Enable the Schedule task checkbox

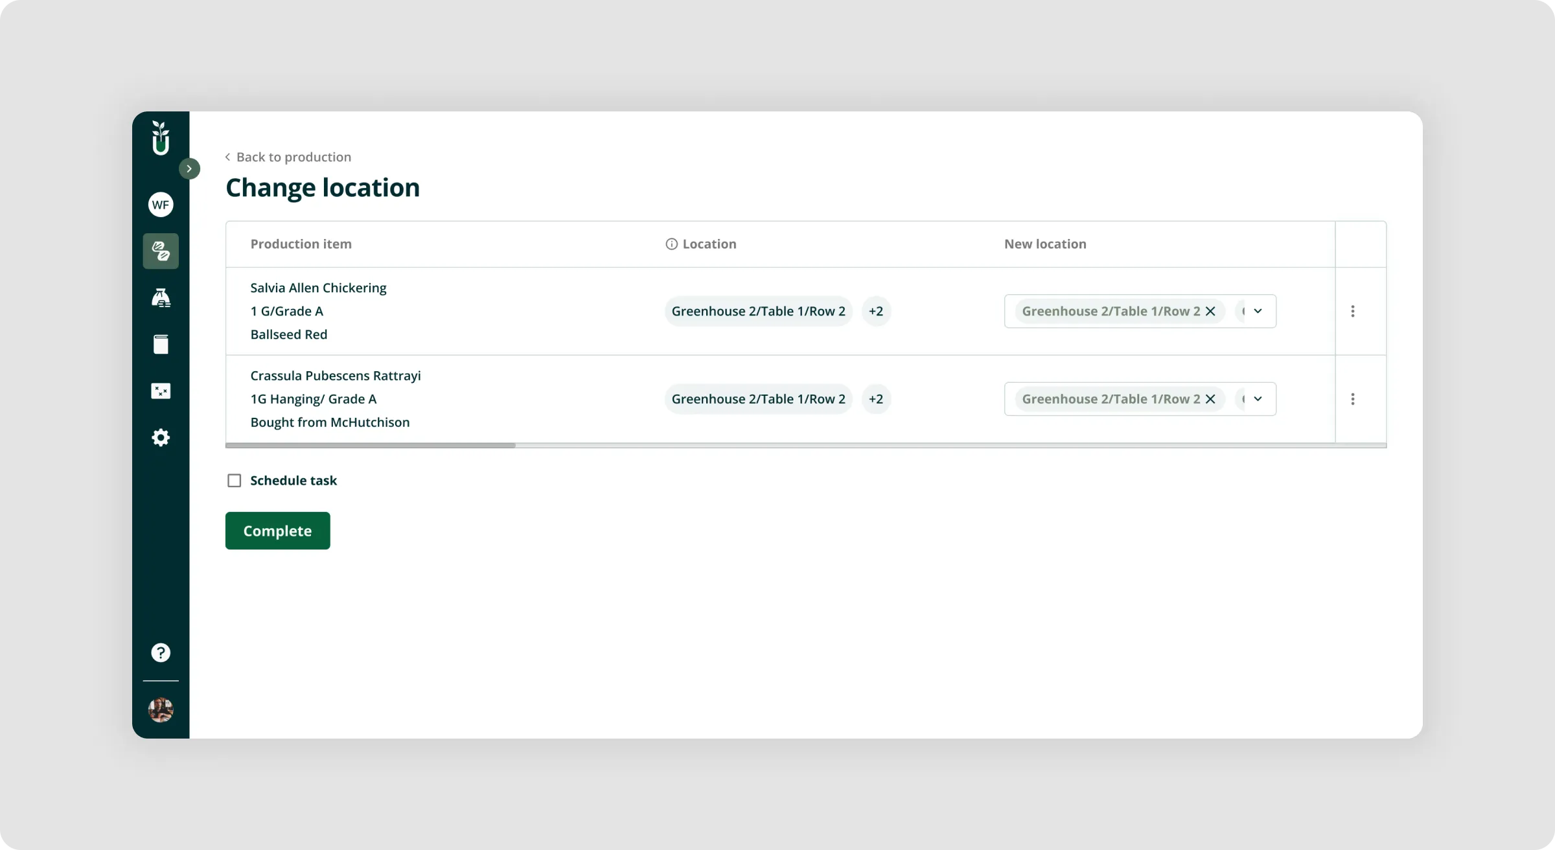235,480
